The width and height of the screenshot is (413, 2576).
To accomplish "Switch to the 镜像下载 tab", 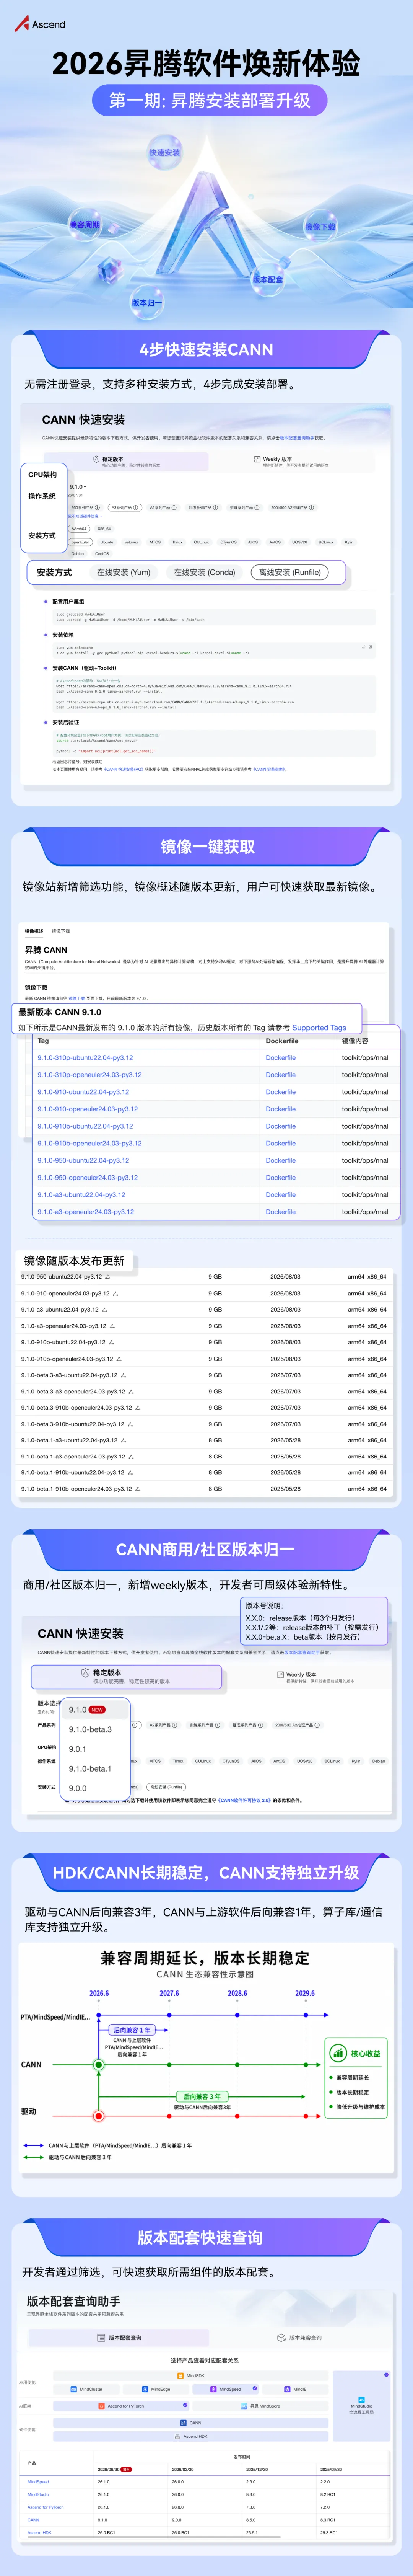I will [61, 931].
